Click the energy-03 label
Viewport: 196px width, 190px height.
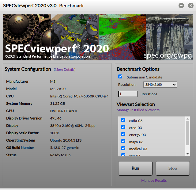point(138,135)
